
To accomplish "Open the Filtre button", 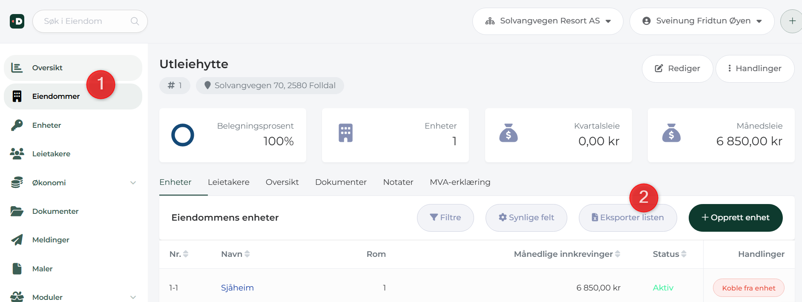I will pos(446,218).
